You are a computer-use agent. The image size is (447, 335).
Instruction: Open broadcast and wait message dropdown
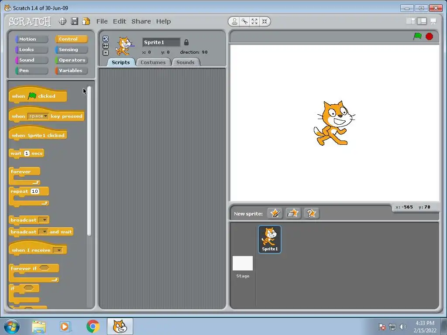[43, 232]
